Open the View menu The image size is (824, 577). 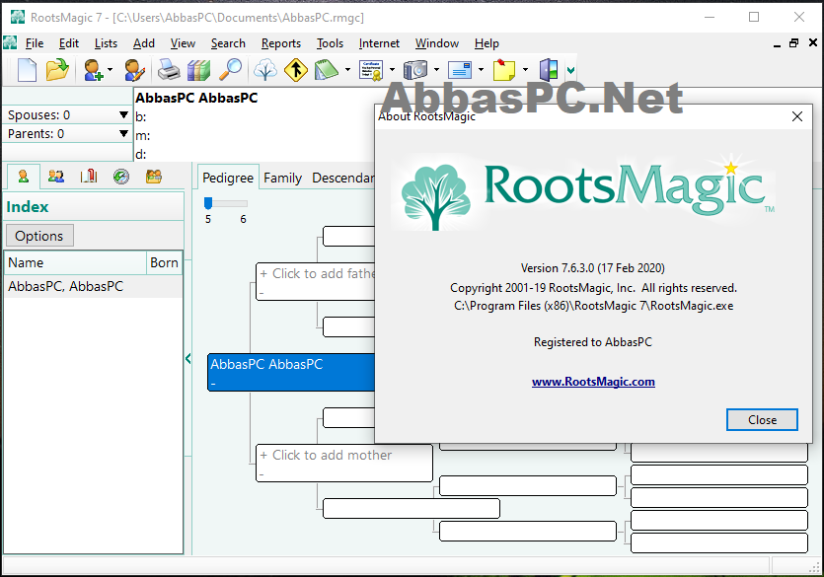click(x=183, y=43)
